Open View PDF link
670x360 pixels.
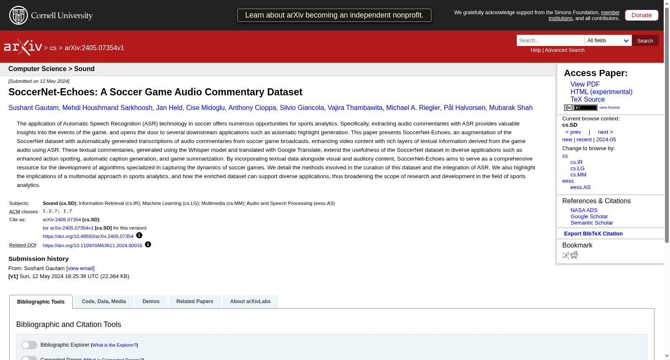(x=585, y=84)
